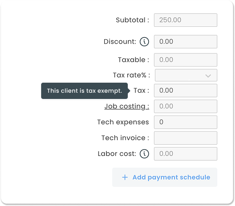This screenshot has height=206, width=235.
Task: Click Add payment schedule button
Action: tap(165, 177)
